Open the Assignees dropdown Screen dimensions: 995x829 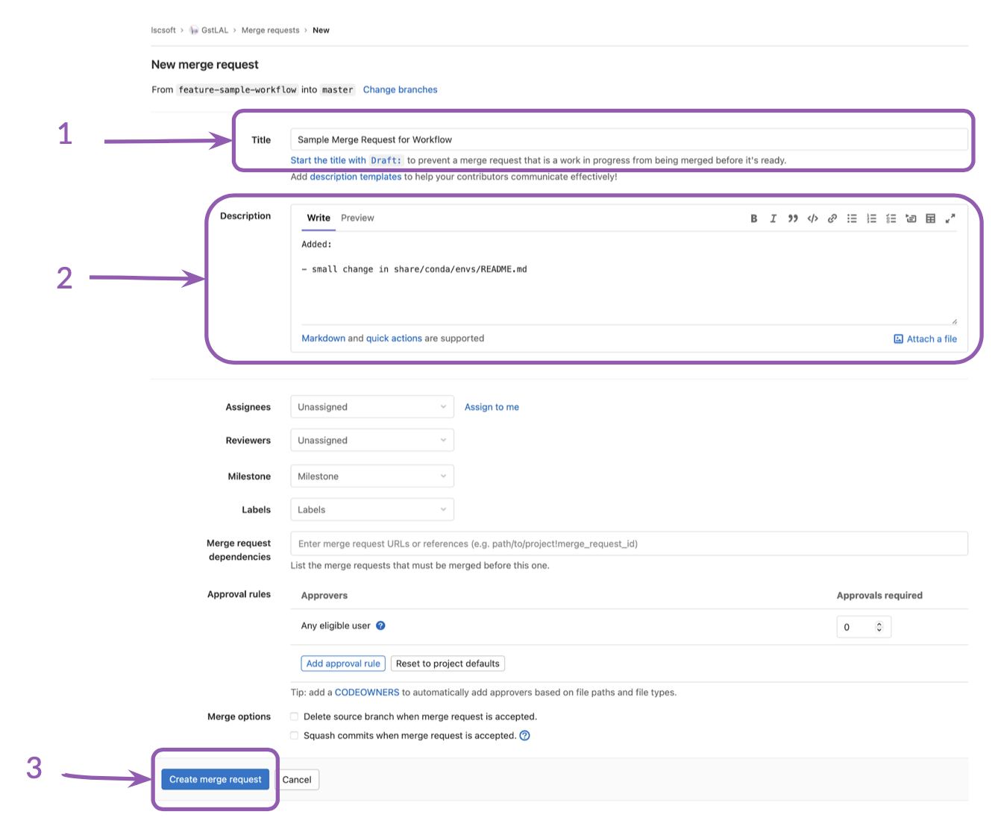(371, 407)
